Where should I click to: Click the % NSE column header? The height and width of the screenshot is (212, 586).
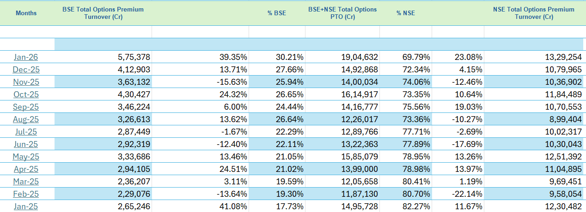(x=405, y=13)
